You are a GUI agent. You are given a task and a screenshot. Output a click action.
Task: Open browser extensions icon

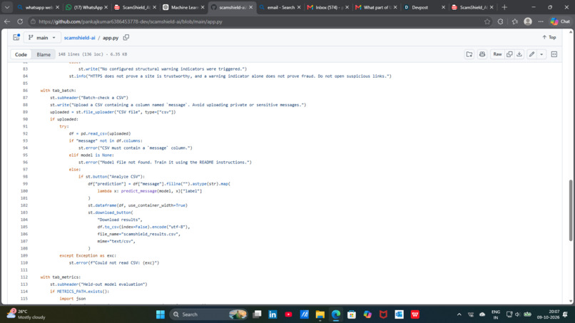coord(501,21)
